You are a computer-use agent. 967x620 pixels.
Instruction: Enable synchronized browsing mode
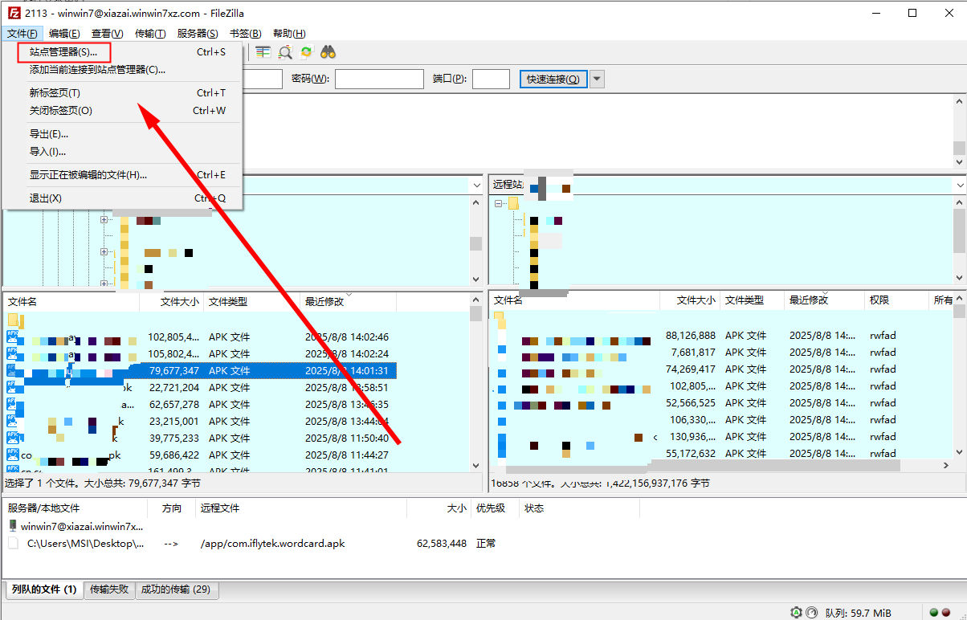click(x=306, y=51)
